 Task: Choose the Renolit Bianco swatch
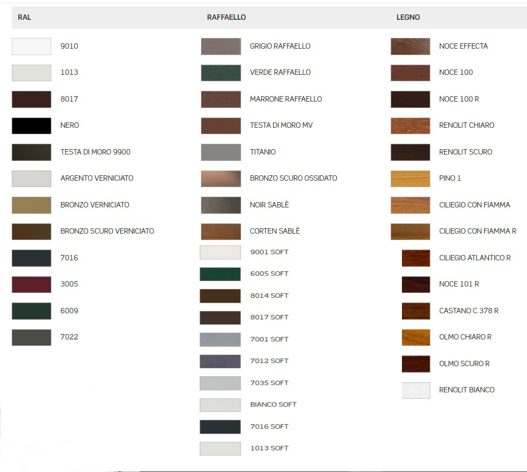pos(416,390)
